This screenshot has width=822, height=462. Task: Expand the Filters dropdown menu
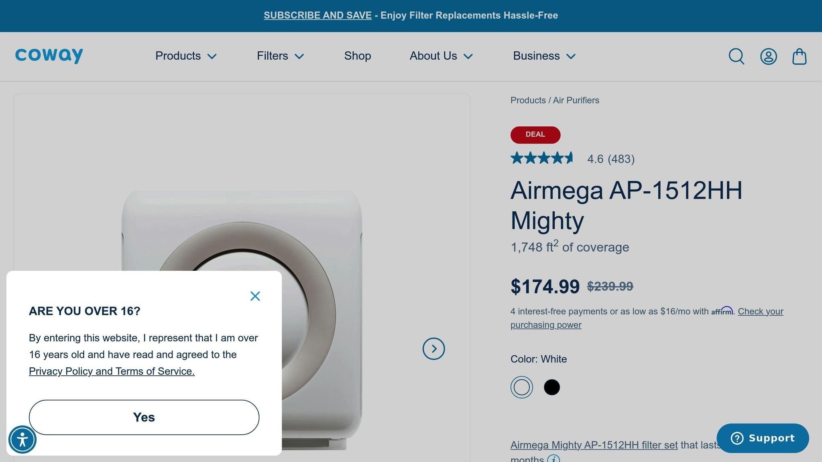280,56
